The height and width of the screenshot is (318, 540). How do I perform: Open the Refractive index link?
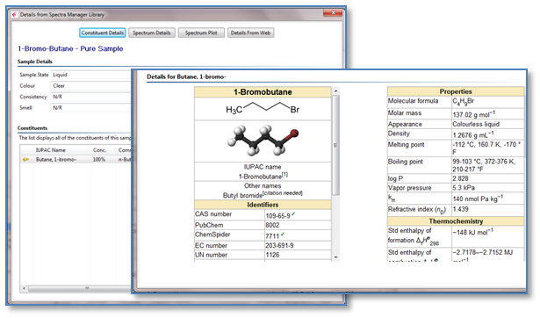[x=417, y=209]
